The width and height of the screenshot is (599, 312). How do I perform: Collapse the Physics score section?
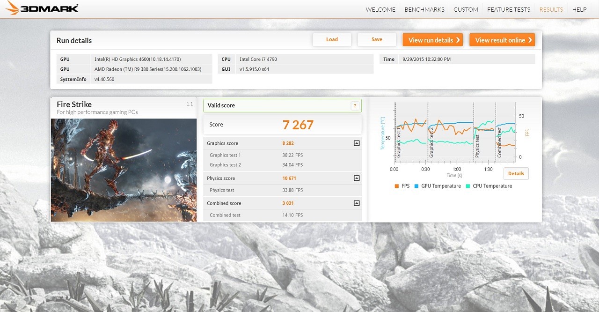pos(357,178)
